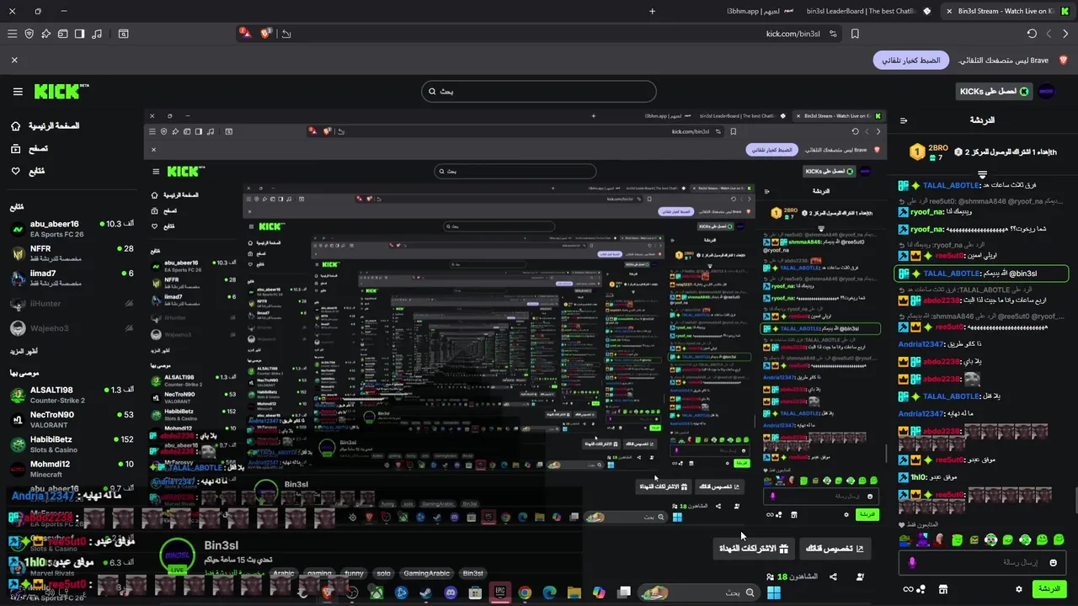The width and height of the screenshot is (1078, 606).
Task: Open chat settings gear beside the large send button
Action: (x=1018, y=589)
